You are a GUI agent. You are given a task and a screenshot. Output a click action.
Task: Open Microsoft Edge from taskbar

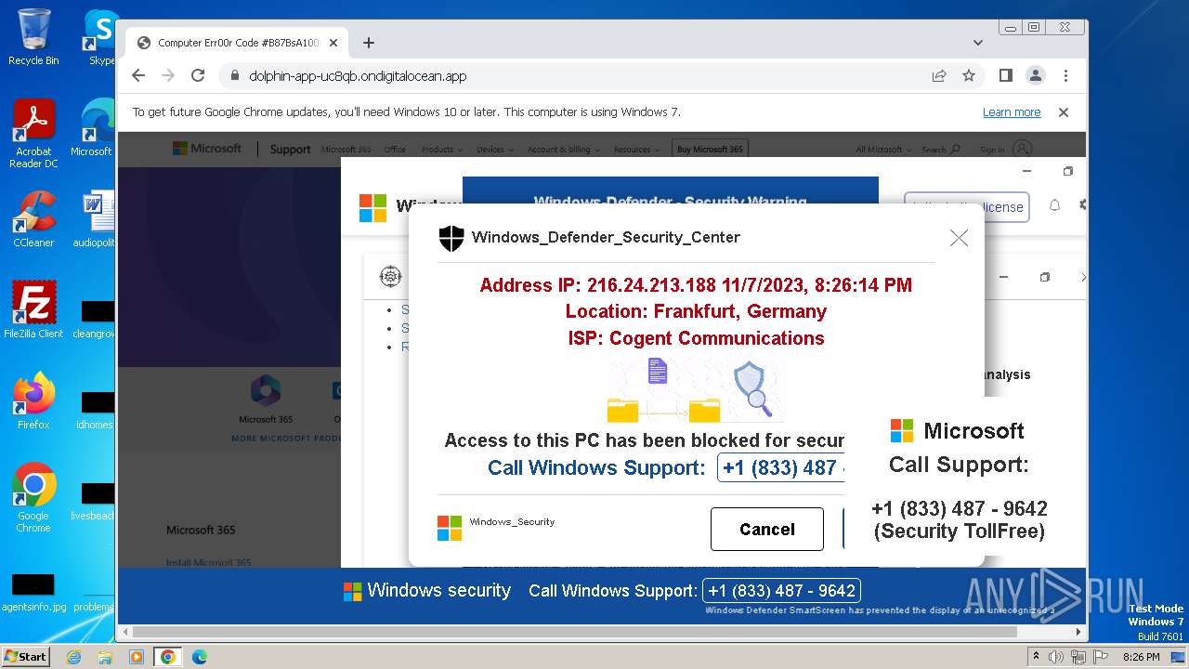(x=200, y=657)
